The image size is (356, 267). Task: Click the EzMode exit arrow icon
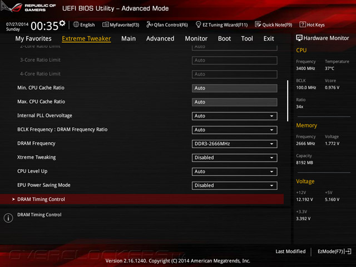click(x=348, y=251)
